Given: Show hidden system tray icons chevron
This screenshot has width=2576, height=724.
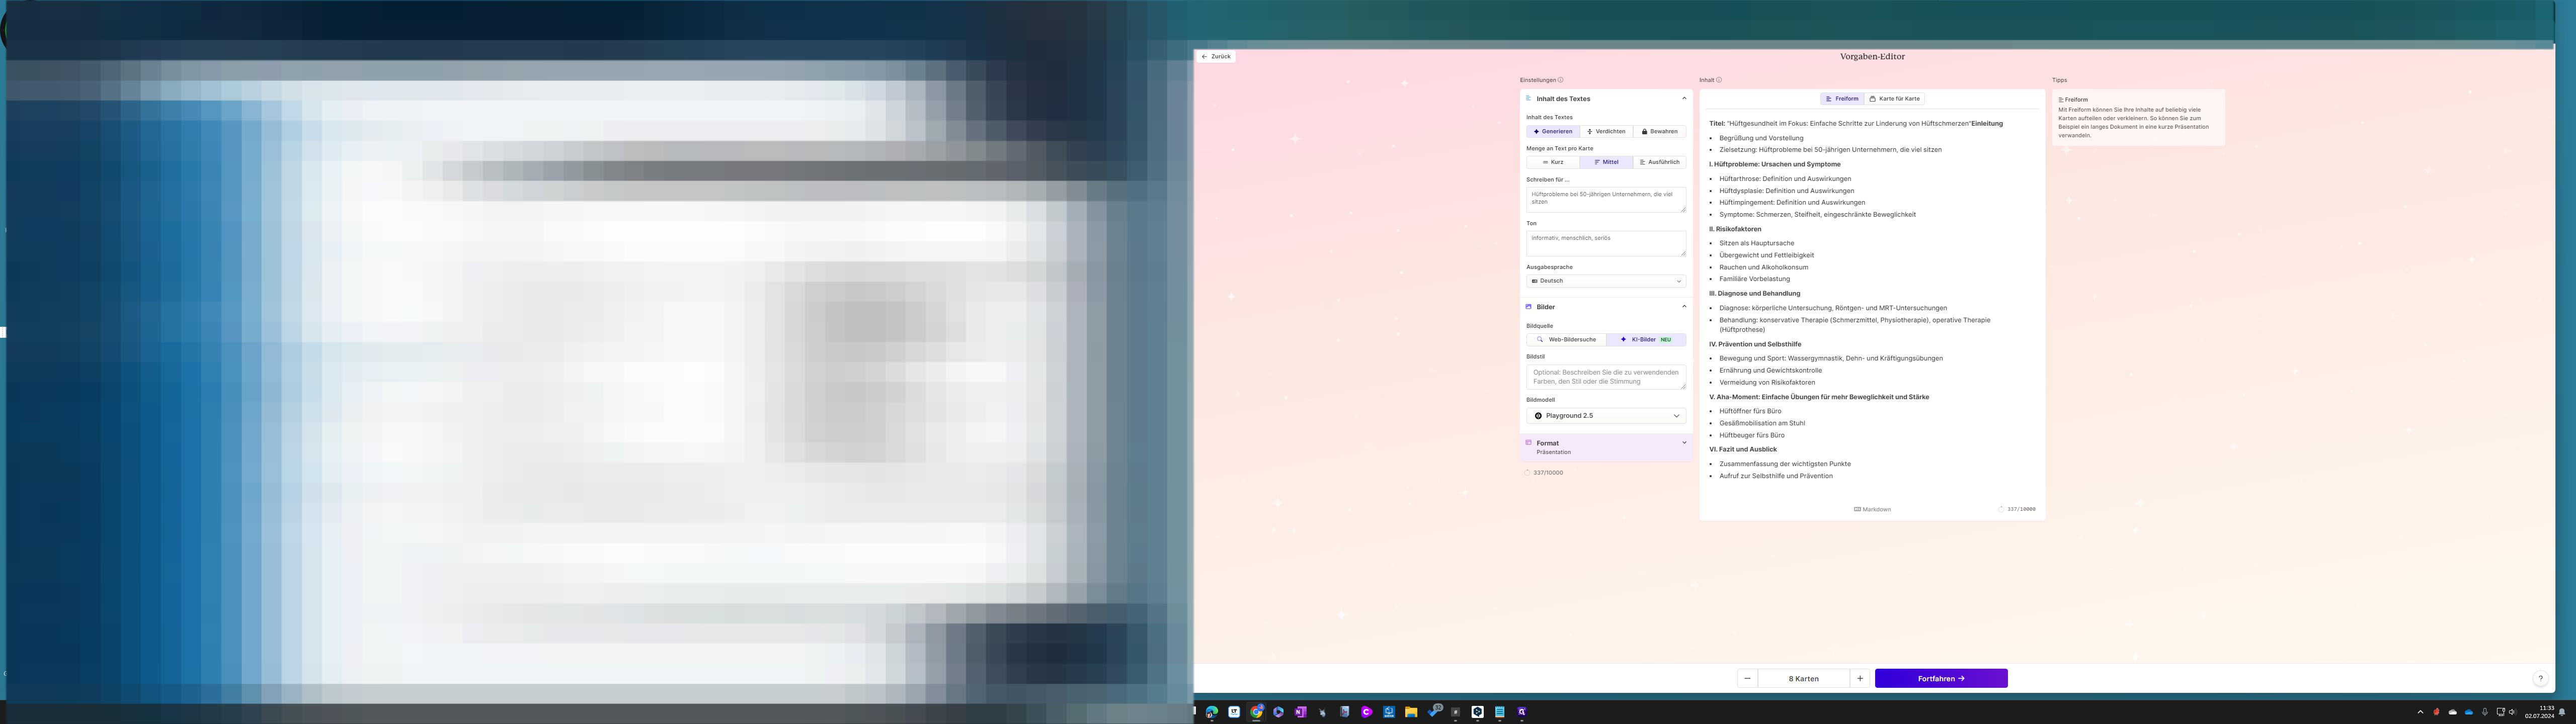Looking at the screenshot, I should 2420,712.
